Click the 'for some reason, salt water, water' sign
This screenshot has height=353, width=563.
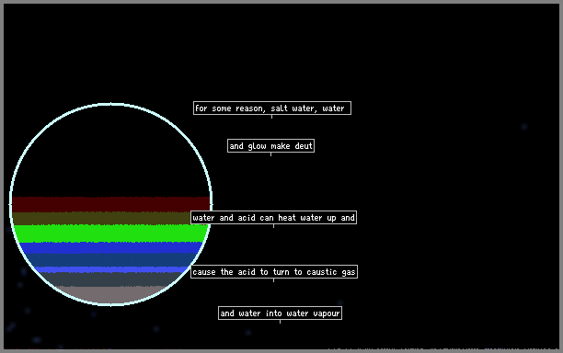click(272, 108)
